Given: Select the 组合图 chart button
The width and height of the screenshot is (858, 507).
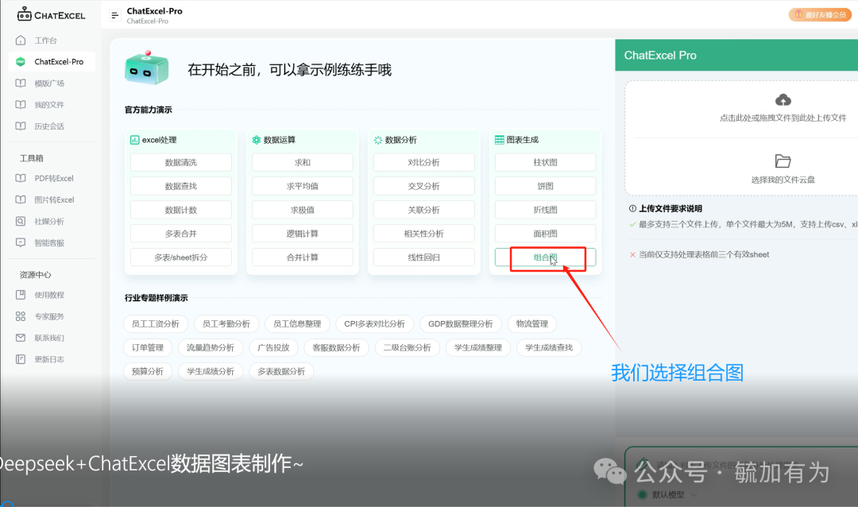Looking at the screenshot, I should pos(546,257).
